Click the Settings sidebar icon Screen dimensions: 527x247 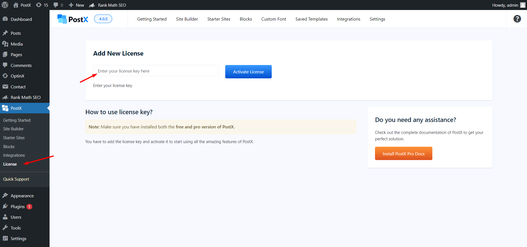5,238
